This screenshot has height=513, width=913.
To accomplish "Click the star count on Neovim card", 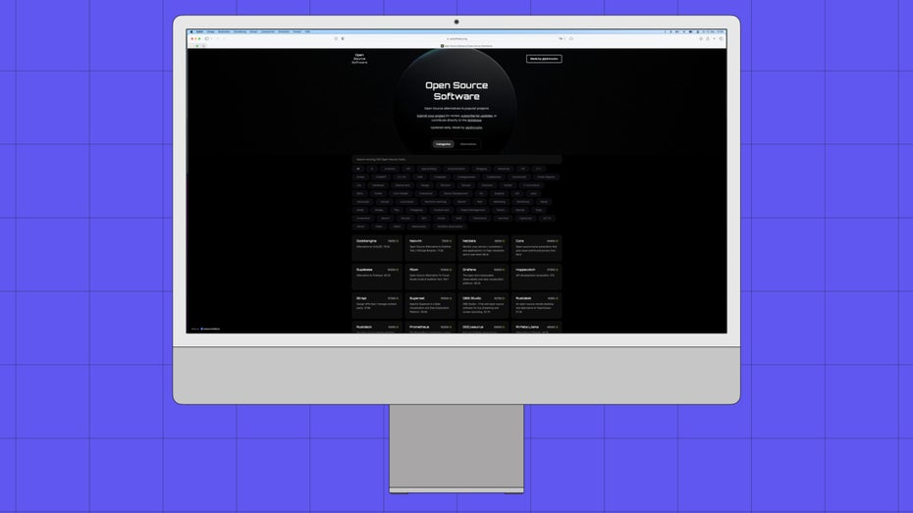I will [446, 240].
